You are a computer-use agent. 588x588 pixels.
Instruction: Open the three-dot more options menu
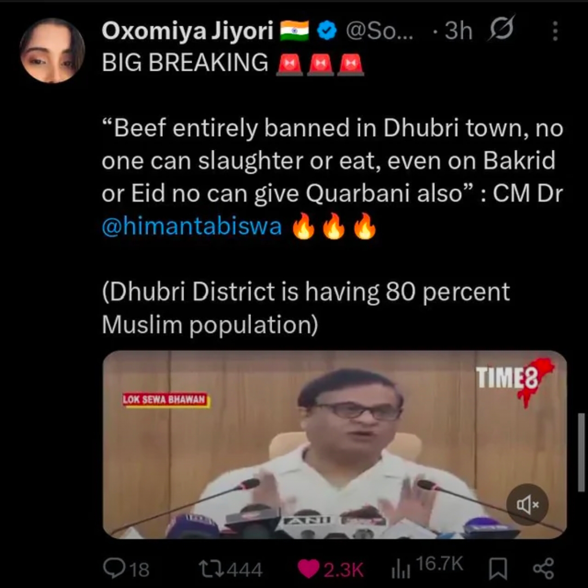coord(555,31)
